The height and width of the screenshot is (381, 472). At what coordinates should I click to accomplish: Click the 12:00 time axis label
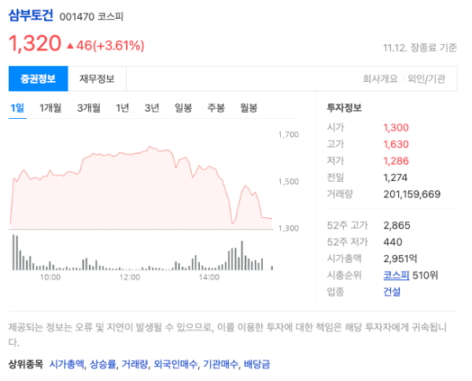[130, 277]
